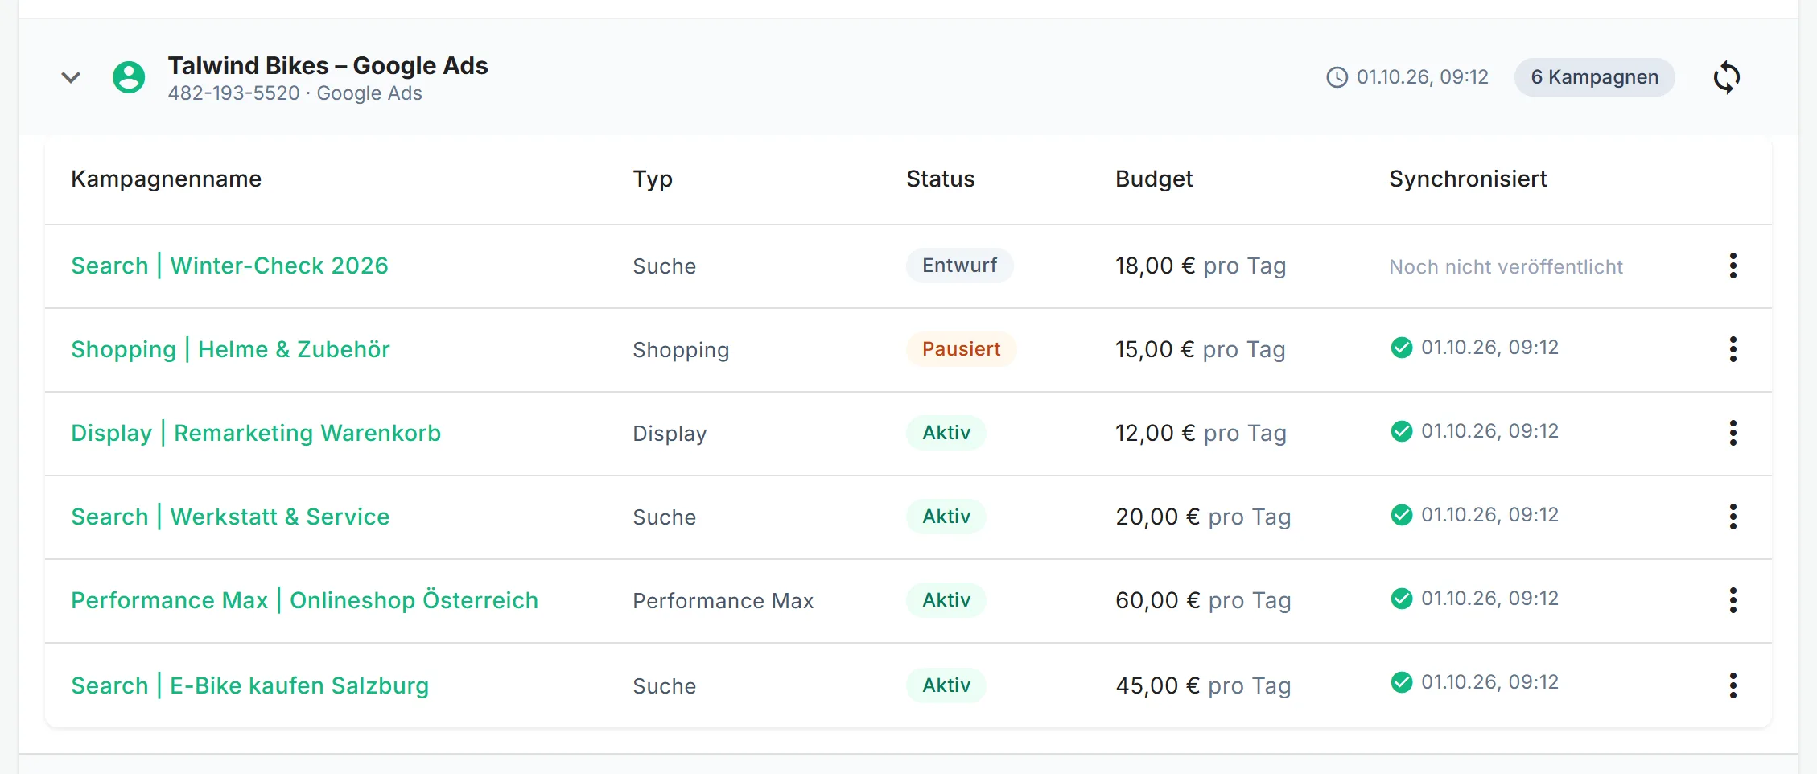Click account ID 482-193-5520 · Google Ads
Viewport: 1817px width, 774px height.
click(295, 93)
